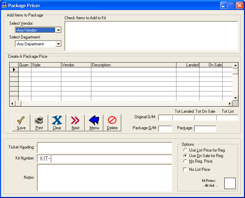Click the Package Pricer title bar icon
The width and height of the screenshot is (245, 198).
tap(4, 5)
